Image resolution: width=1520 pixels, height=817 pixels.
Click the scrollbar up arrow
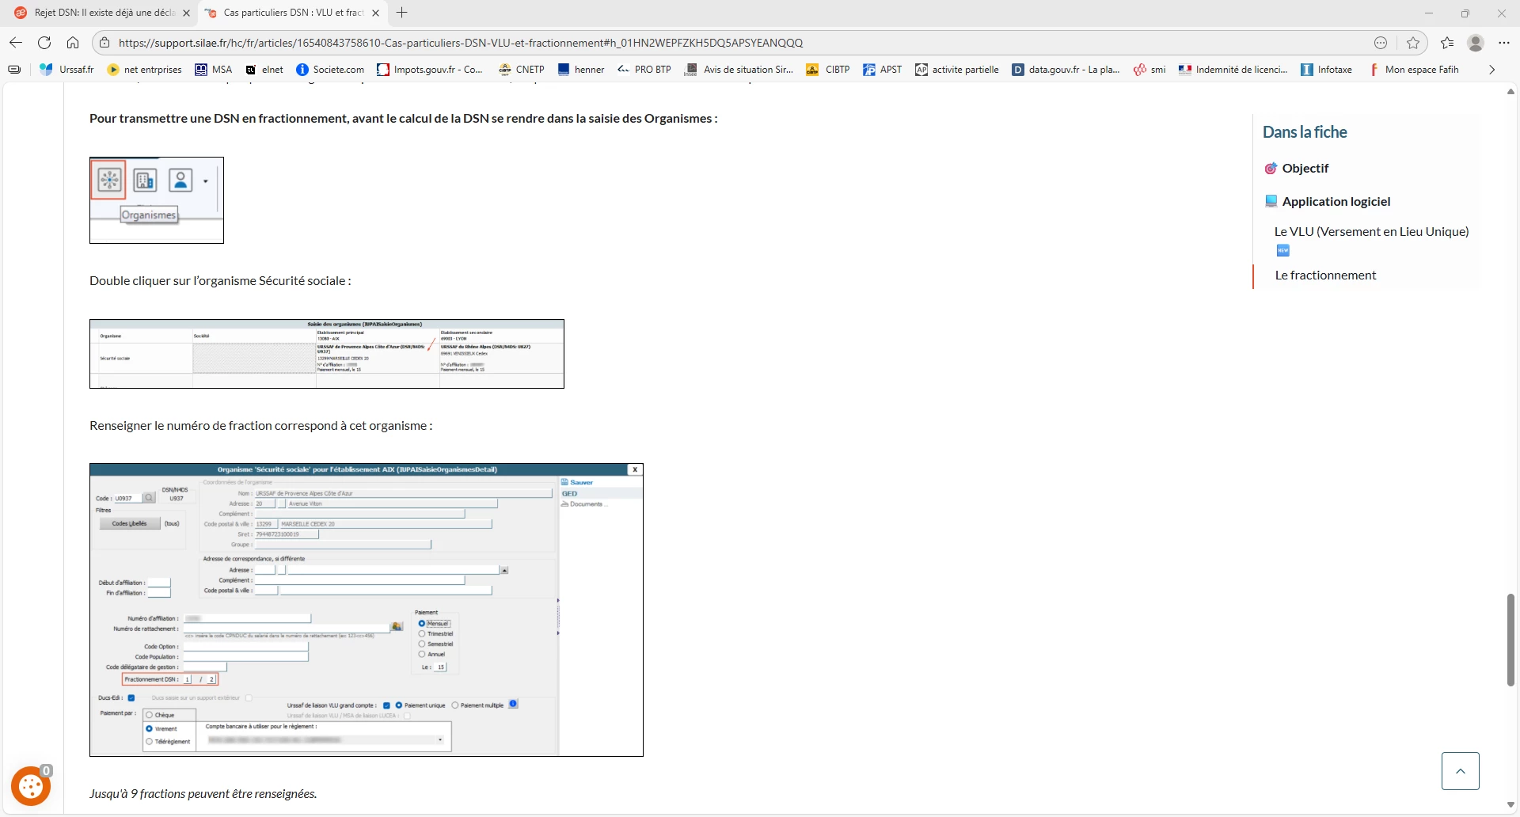click(x=1510, y=92)
